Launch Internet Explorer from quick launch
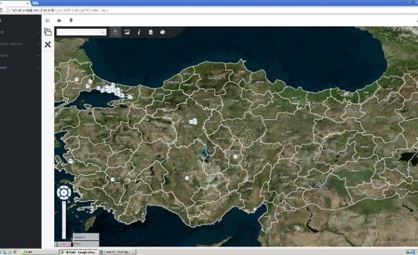The image size is (418, 255). click(10, 252)
